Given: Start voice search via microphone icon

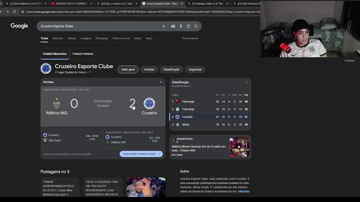Looking at the screenshot, I should click(x=181, y=26).
